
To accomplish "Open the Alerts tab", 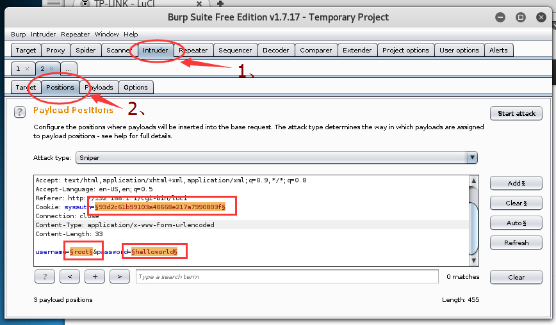I will tap(498, 51).
